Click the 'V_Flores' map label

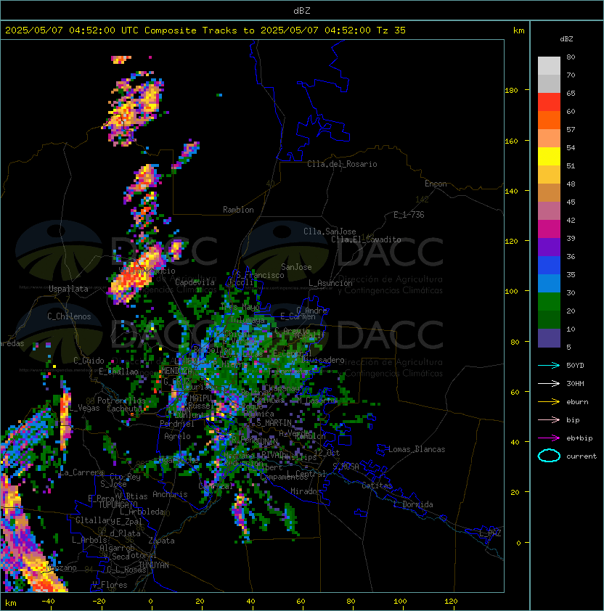110,585
